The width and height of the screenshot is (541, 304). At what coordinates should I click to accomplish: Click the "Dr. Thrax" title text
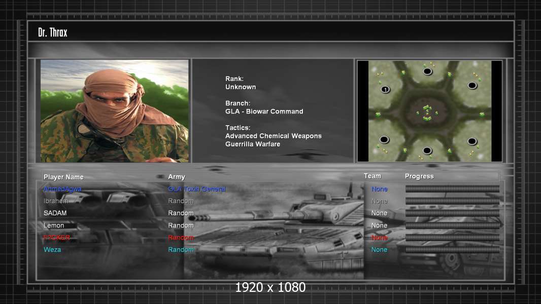click(53, 32)
